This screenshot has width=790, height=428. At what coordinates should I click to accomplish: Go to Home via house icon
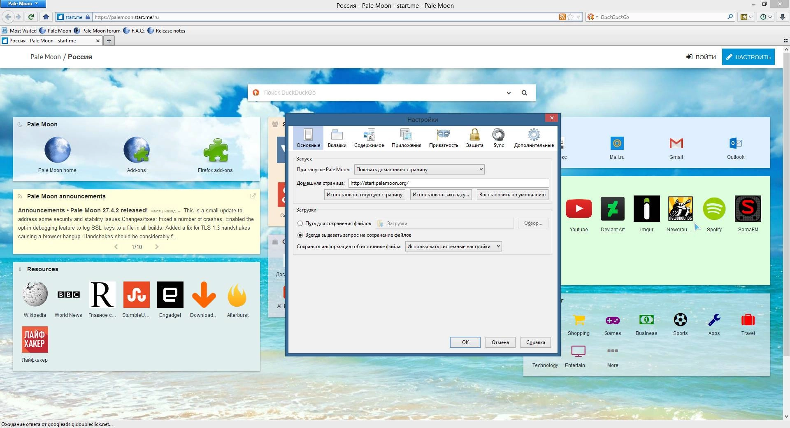(46, 17)
